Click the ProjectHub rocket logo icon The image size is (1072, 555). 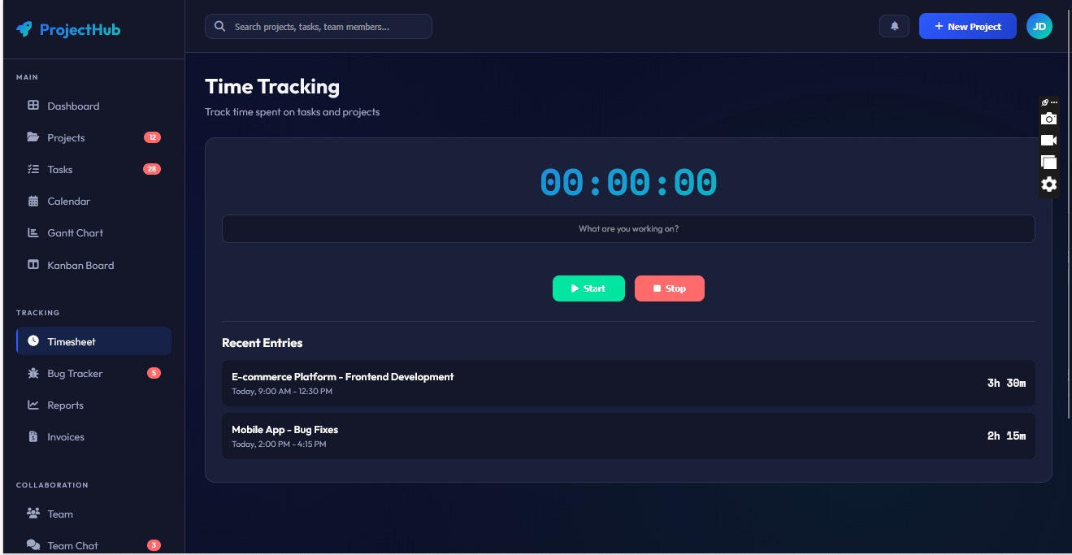tap(24, 29)
